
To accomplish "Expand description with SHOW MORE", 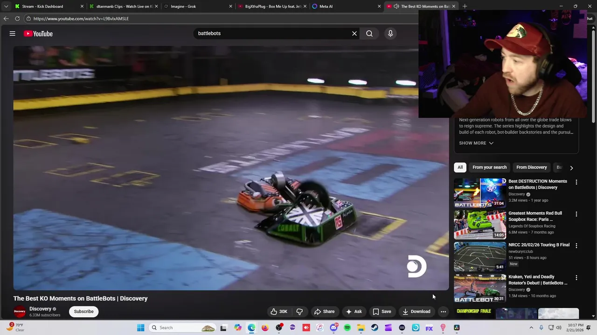I will click(476, 143).
